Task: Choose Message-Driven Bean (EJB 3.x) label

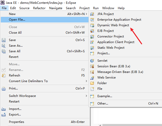Action: pos(120,72)
